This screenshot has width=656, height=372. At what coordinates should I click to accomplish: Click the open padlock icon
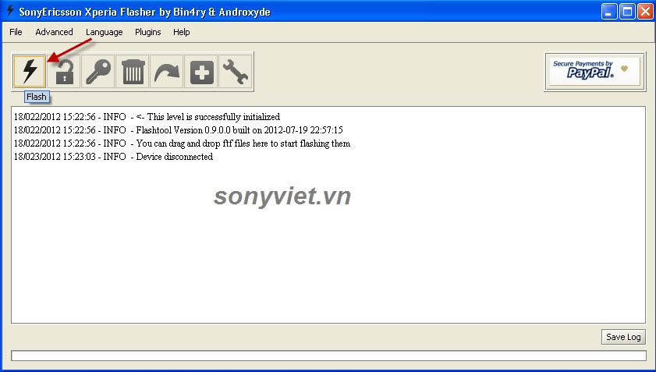click(64, 72)
